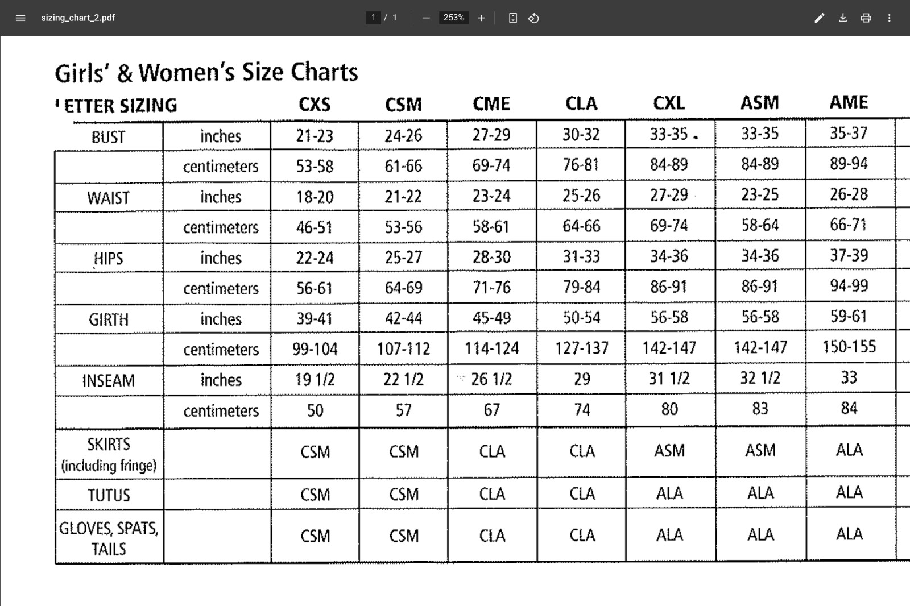Click the AME column header

click(849, 102)
